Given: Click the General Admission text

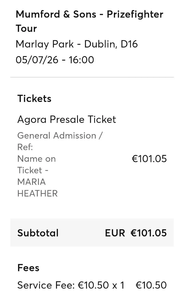Looking at the screenshot, I should 57,136.
